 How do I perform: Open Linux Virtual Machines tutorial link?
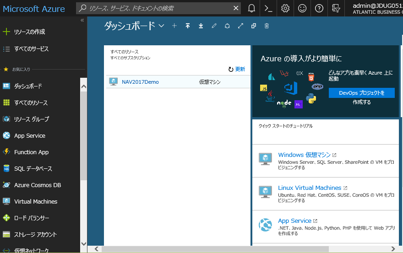[310, 188]
